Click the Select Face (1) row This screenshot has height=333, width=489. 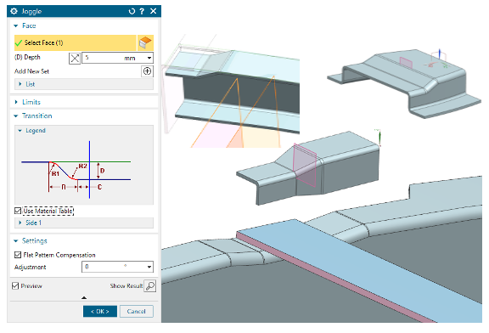(x=76, y=42)
